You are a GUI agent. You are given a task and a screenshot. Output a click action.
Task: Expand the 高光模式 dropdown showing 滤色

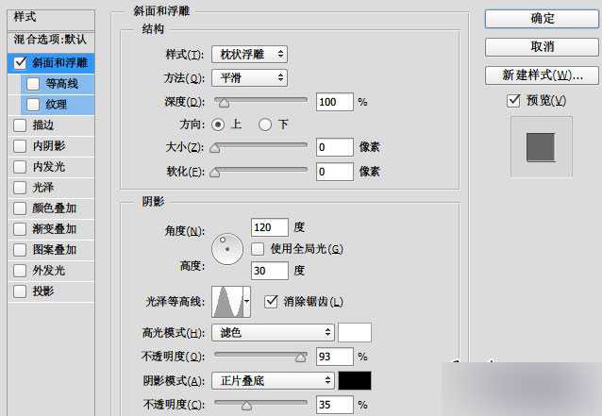274,332
